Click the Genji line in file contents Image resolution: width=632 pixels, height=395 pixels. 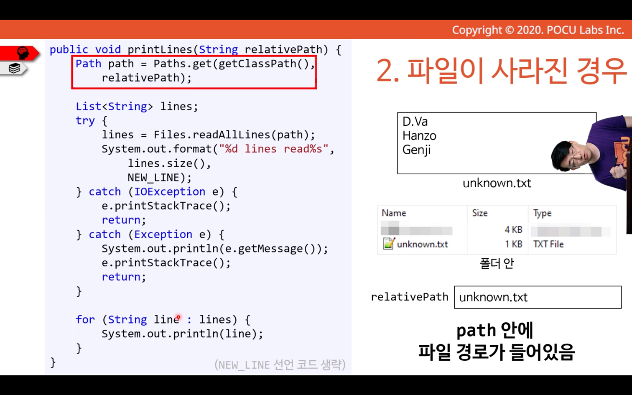[416, 150]
